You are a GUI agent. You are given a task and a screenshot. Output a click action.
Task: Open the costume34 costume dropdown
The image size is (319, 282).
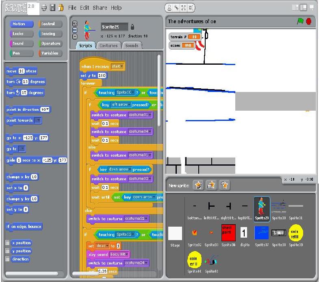pyautogui.click(x=140, y=131)
